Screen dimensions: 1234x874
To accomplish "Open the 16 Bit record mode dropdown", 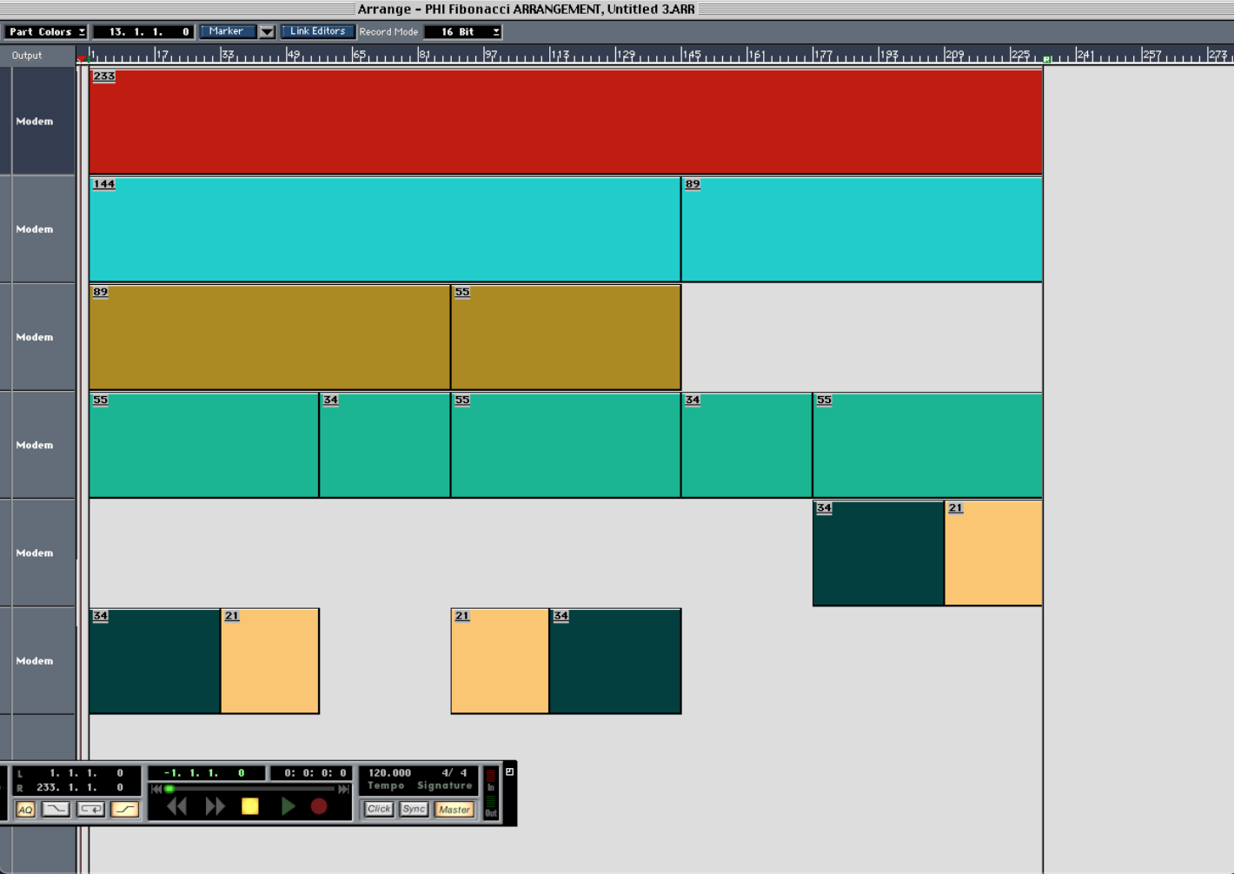I will click(x=463, y=31).
